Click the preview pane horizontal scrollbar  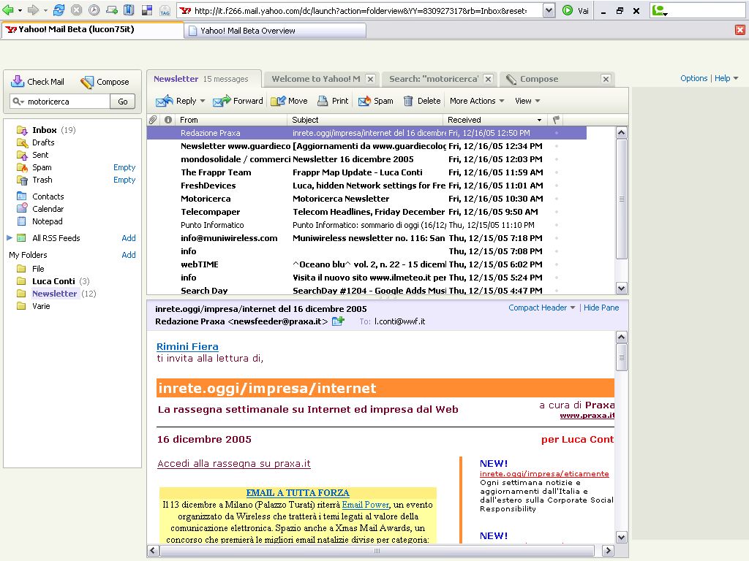(377, 551)
